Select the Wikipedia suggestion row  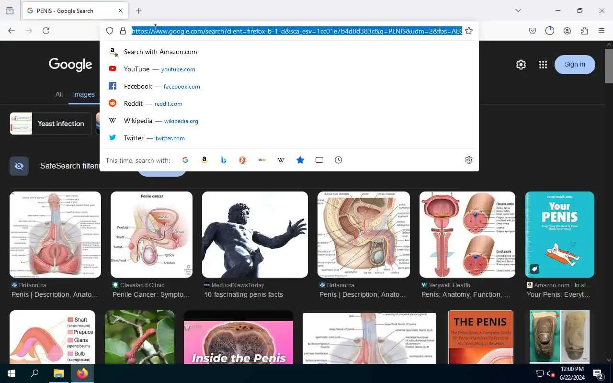(289, 121)
